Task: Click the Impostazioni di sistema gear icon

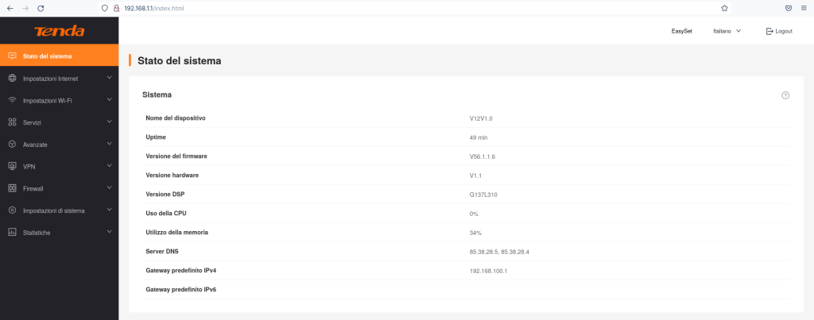Action: (12, 210)
